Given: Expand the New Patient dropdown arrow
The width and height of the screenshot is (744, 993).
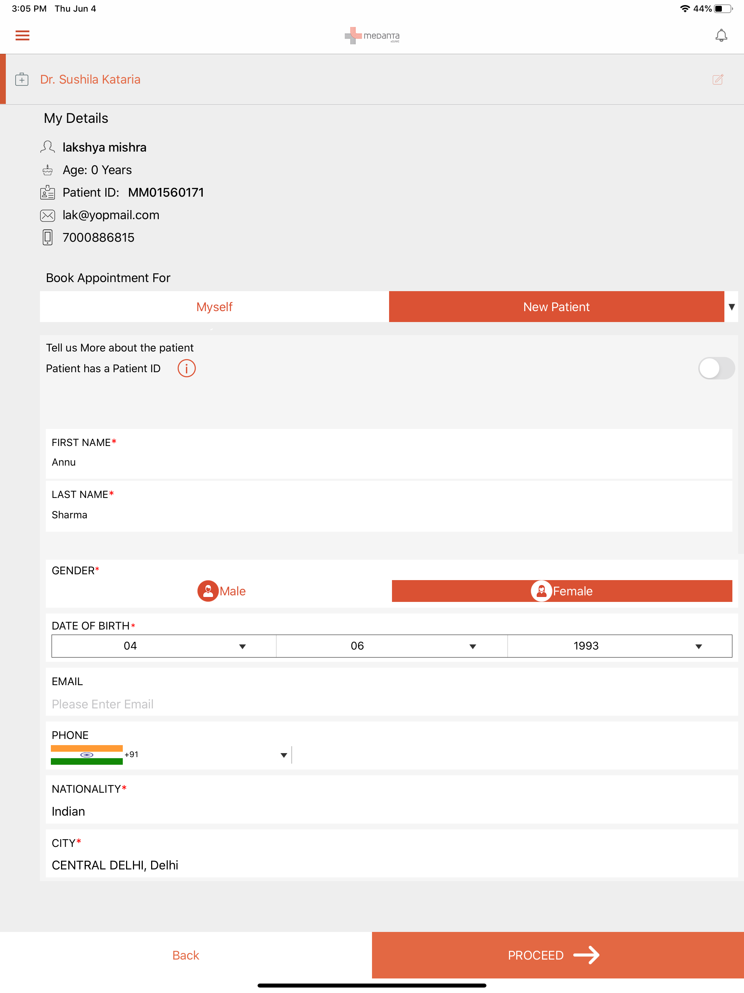Looking at the screenshot, I should tap(731, 307).
